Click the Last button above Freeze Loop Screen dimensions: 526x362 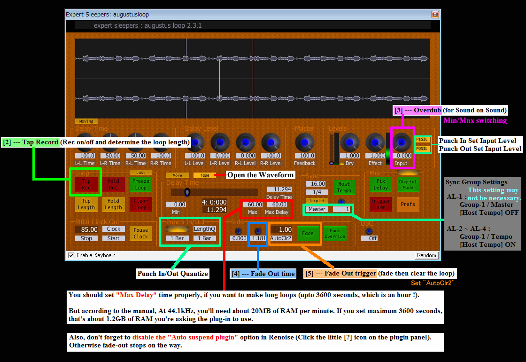[x=141, y=173]
